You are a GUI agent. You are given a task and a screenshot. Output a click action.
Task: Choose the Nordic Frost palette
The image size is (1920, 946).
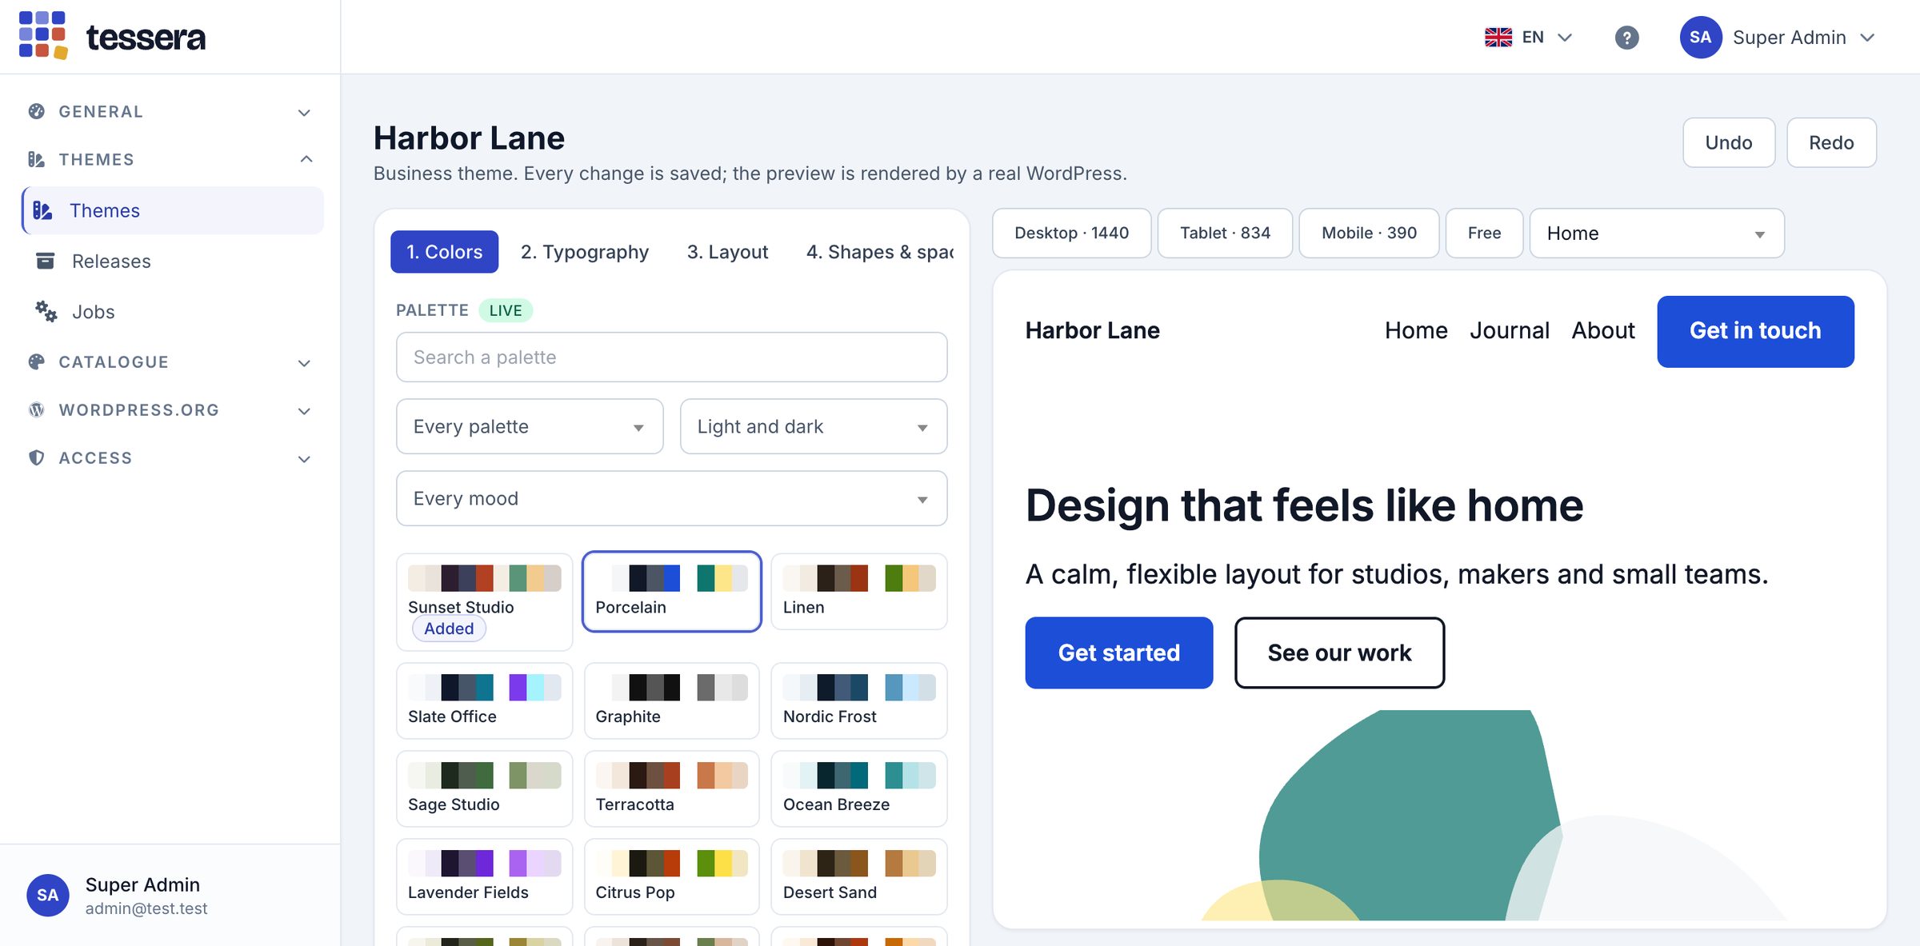coord(858,701)
